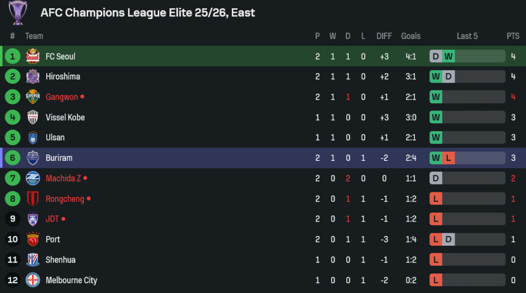The width and height of the screenshot is (526, 293).
Task: Select the Melbourne City logo
Action: click(x=32, y=280)
